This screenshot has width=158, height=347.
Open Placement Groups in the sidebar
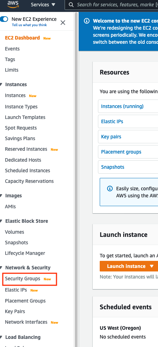25,301
